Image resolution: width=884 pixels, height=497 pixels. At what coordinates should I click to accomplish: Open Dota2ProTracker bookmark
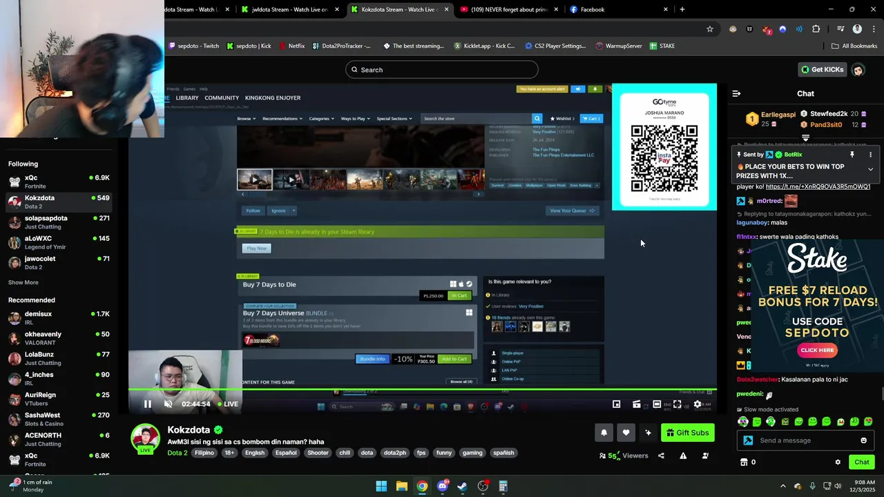(x=341, y=46)
